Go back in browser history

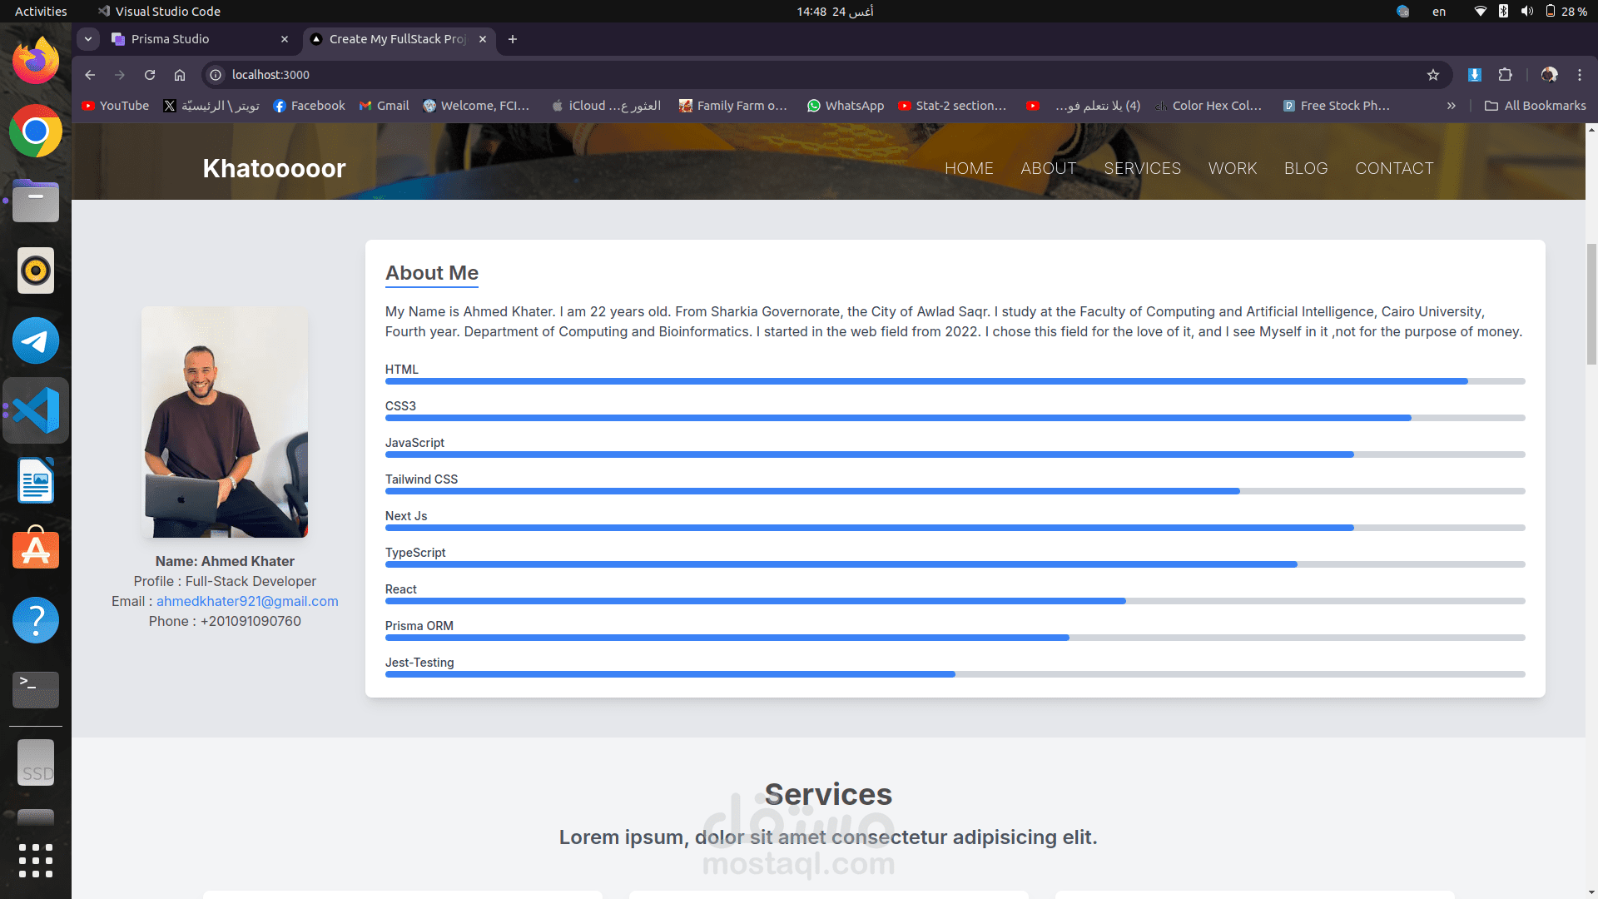90,75
